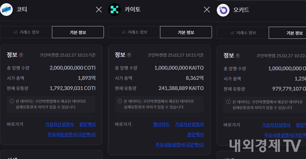This screenshot has height=159, width=306.
Task: Click the Orchid coin logo icon
Action: click(x=223, y=10)
